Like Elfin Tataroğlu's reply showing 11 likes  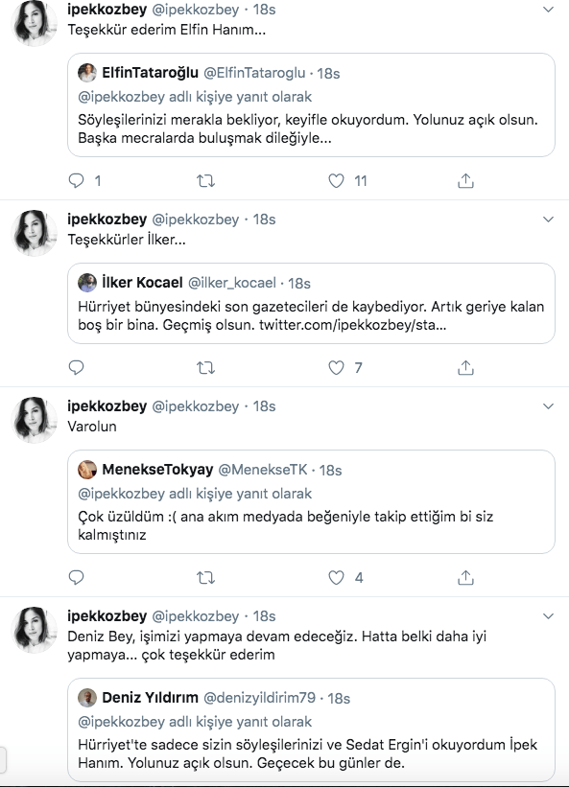click(x=336, y=178)
